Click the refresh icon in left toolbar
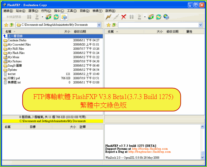The height and width of the screenshot is (167, 207). [56, 17]
